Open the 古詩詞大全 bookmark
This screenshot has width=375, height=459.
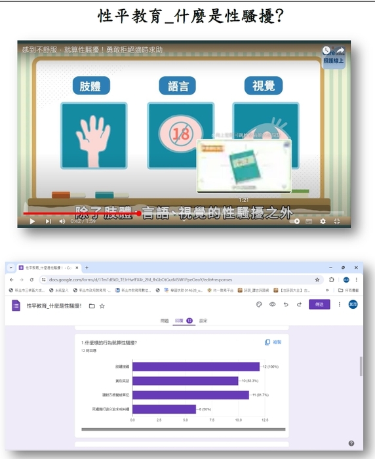coord(292,290)
